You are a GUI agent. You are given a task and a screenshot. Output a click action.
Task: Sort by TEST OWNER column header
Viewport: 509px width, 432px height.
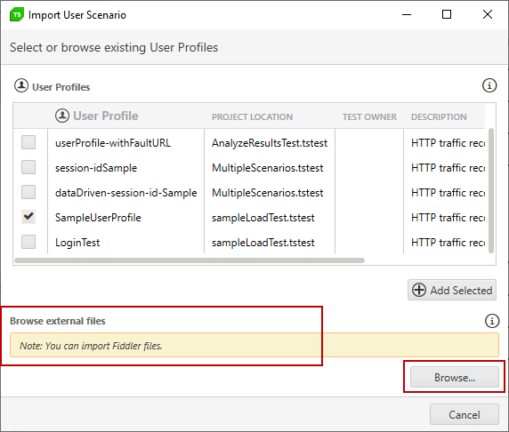click(369, 116)
